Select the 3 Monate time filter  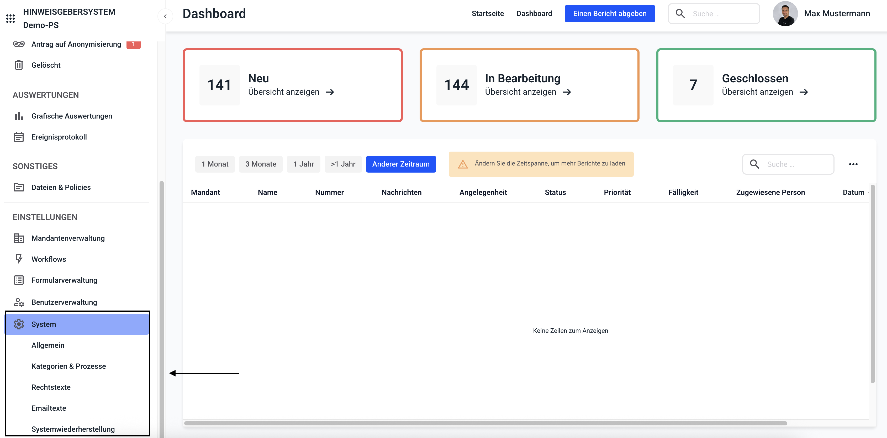click(261, 164)
